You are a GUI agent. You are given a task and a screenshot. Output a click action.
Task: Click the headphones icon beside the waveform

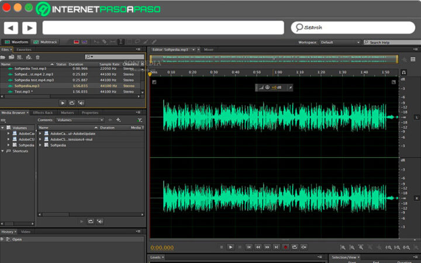(x=403, y=72)
